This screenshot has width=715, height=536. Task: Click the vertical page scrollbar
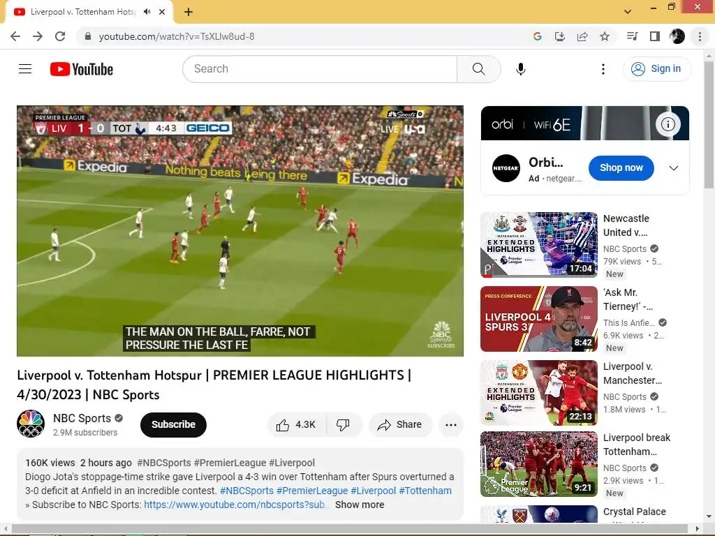coord(709,126)
